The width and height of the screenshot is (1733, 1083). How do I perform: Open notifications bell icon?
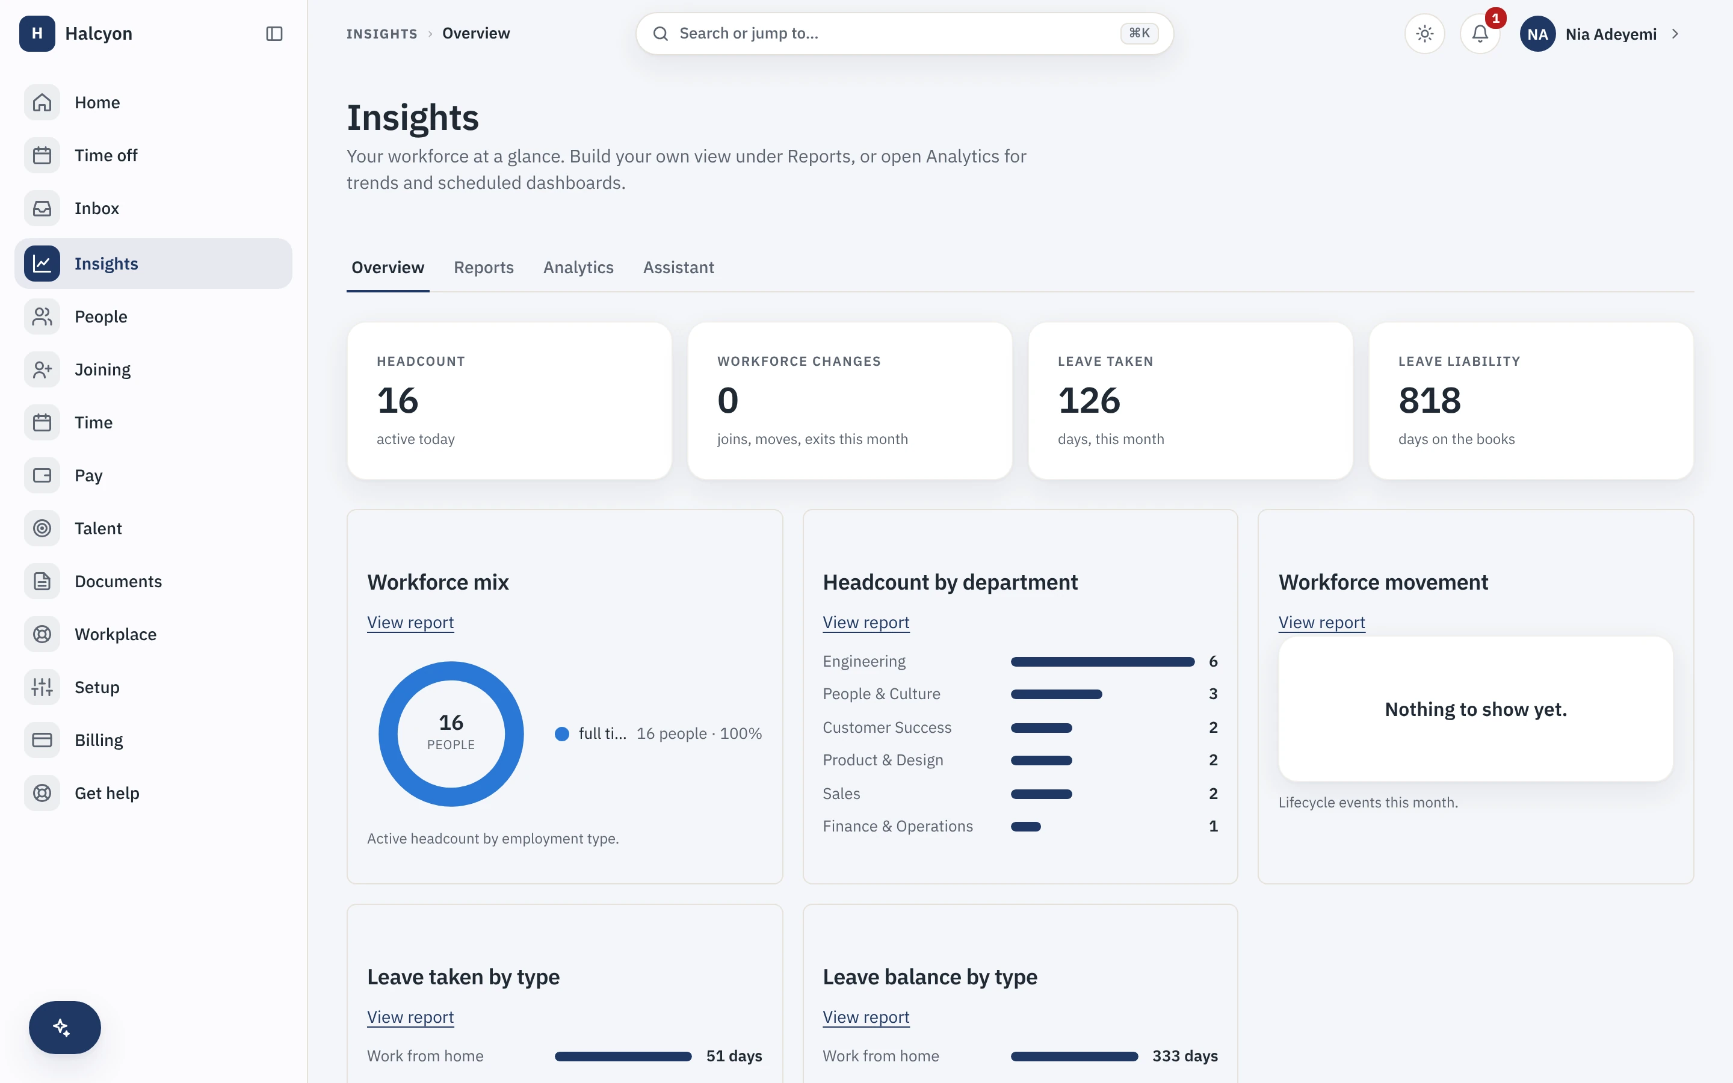(1480, 34)
